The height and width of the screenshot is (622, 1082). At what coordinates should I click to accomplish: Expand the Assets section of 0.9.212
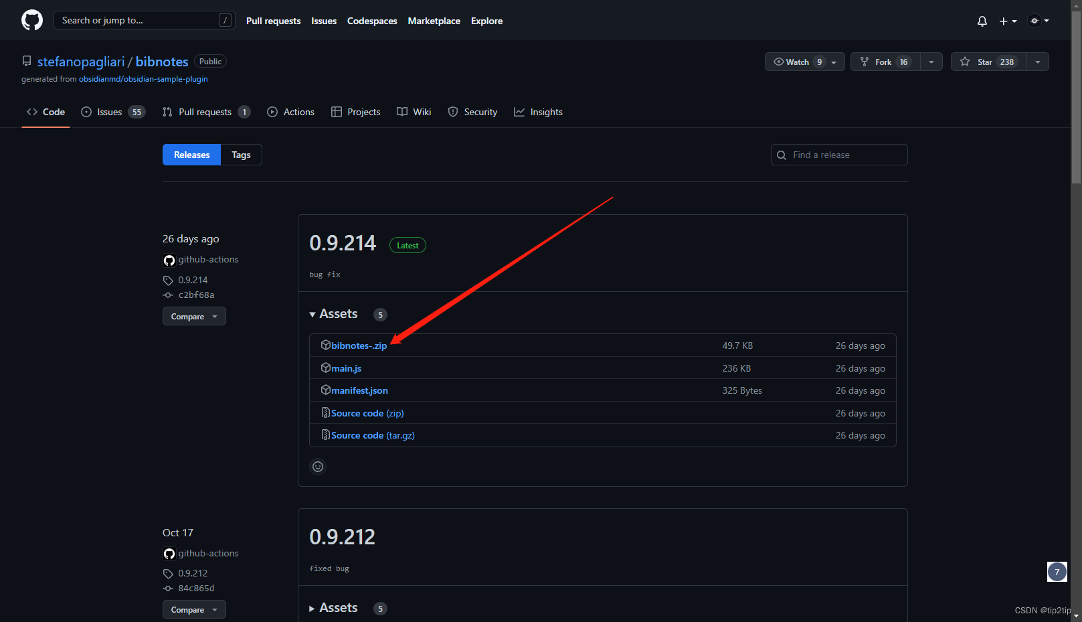(333, 608)
